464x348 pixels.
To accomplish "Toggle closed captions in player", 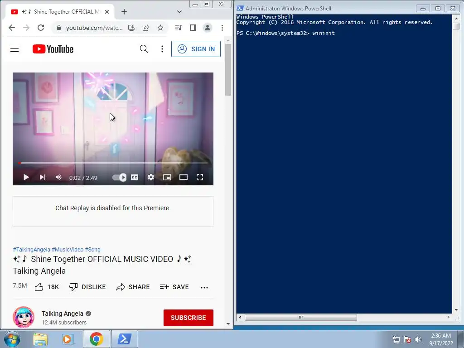I will point(135,177).
